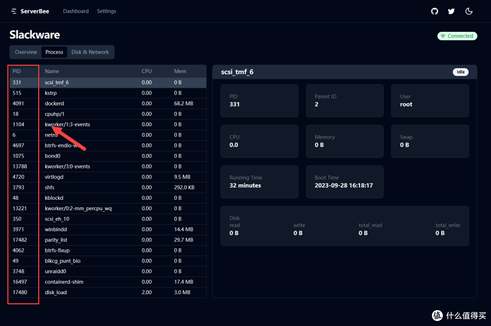This screenshot has height=326, width=491.
Task: Sort processes by PID column header
Action: [x=17, y=71]
